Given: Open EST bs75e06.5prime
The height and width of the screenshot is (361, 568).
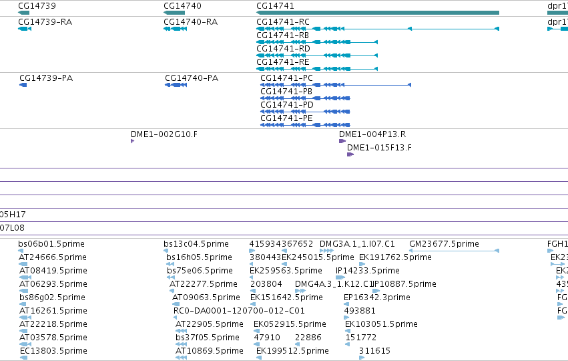Looking at the screenshot, I should click(200, 271).
